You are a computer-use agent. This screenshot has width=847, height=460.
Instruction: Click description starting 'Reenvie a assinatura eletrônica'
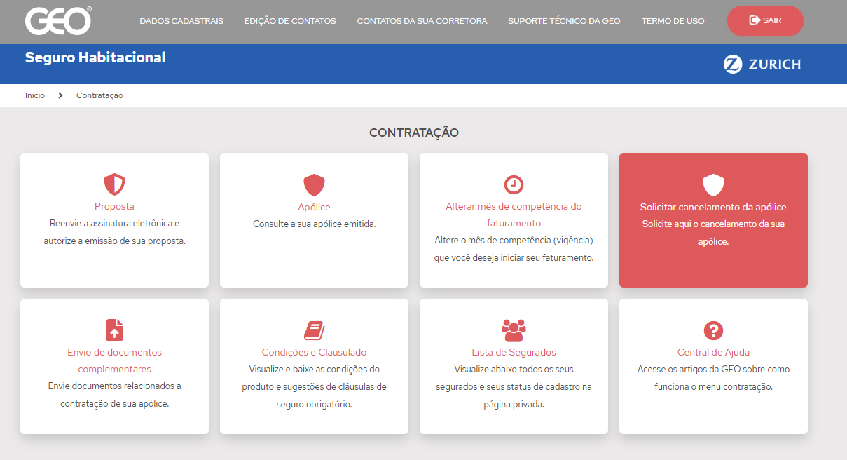click(x=114, y=232)
